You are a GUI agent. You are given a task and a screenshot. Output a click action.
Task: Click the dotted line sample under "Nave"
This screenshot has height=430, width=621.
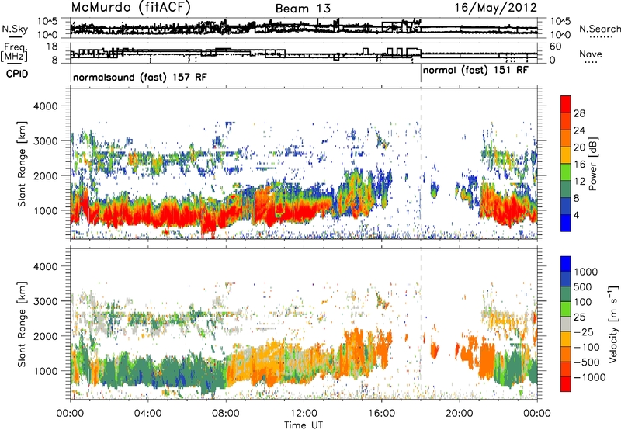(x=591, y=63)
